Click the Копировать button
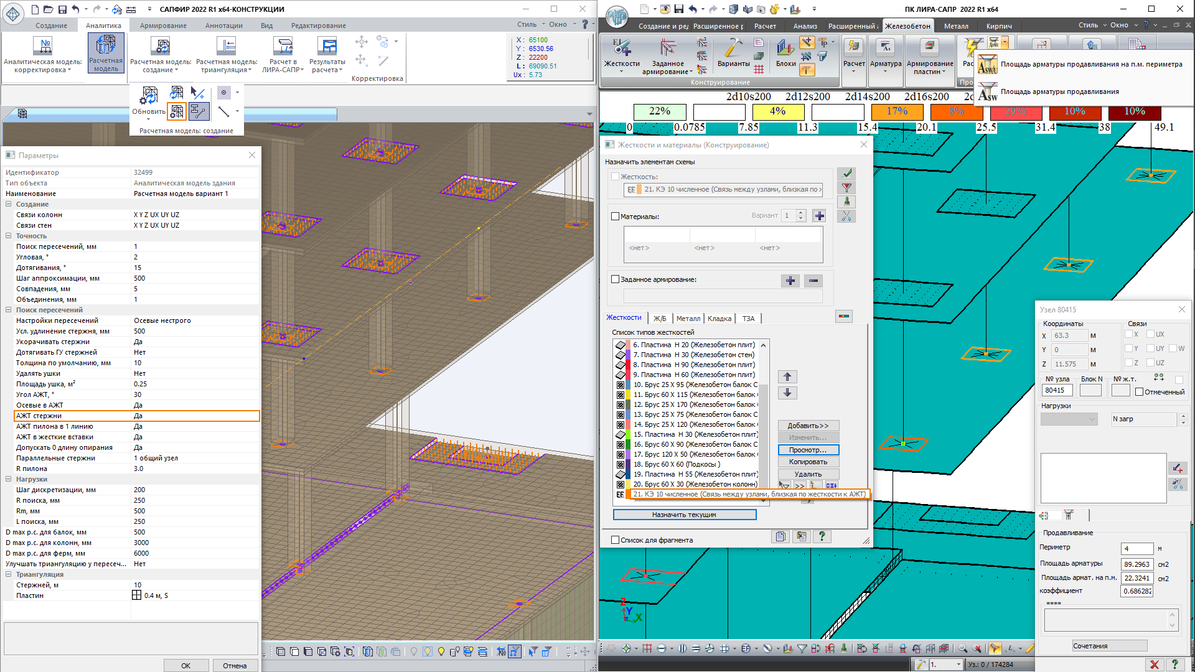The image size is (1195, 672). tap(808, 462)
